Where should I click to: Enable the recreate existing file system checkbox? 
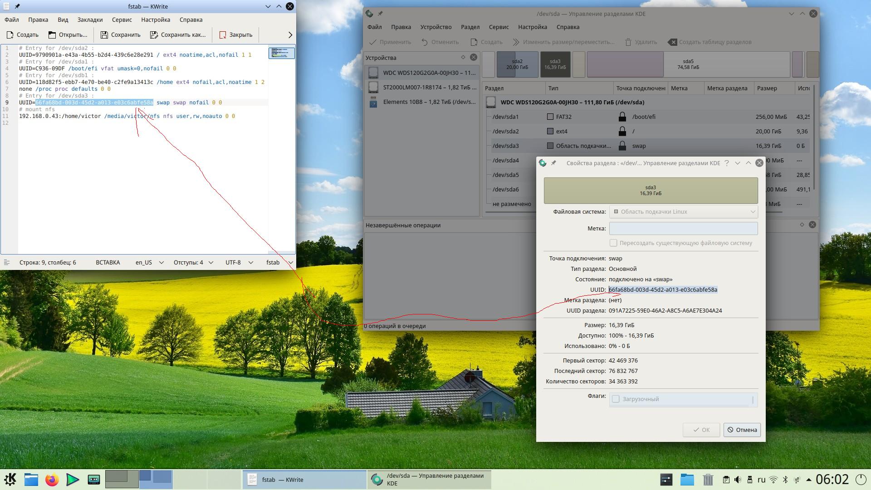coord(613,243)
